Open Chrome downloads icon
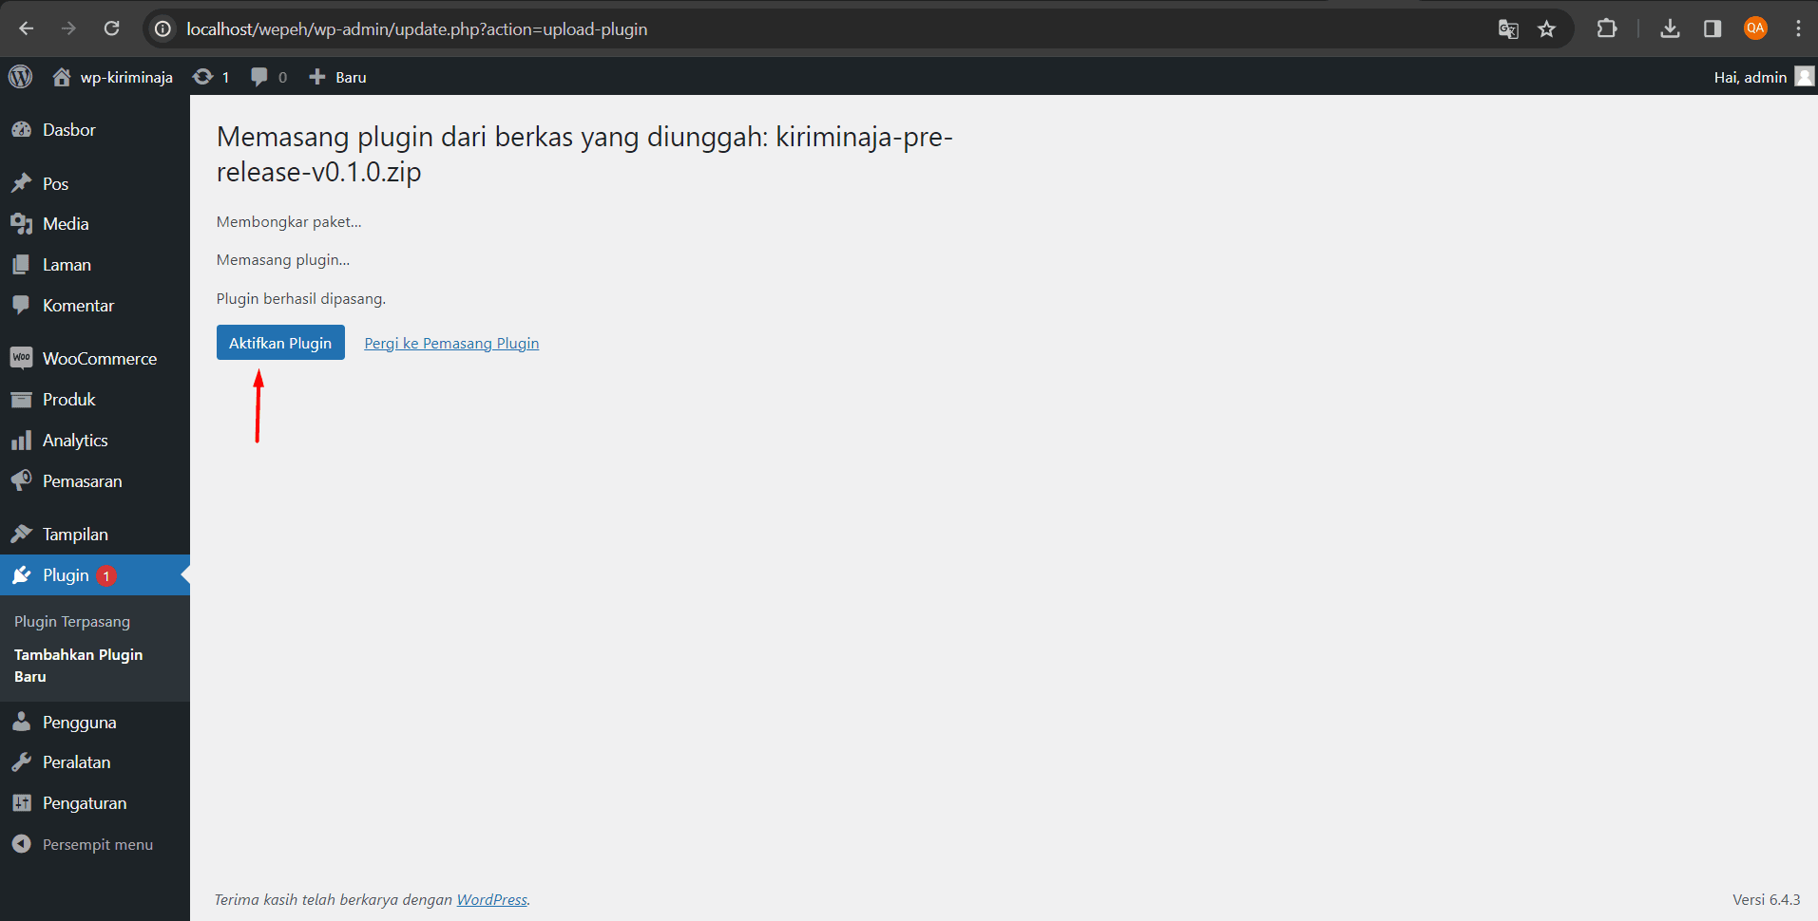1818x921 pixels. [x=1670, y=28]
